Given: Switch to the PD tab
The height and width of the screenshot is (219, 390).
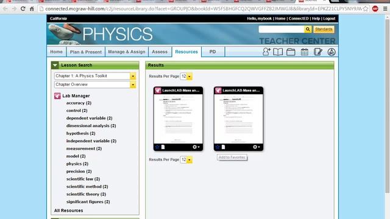Looking at the screenshot, I should coord(213,52).
